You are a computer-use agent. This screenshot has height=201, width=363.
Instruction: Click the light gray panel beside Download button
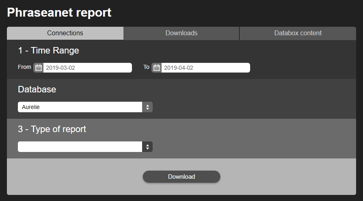point(284,177)
